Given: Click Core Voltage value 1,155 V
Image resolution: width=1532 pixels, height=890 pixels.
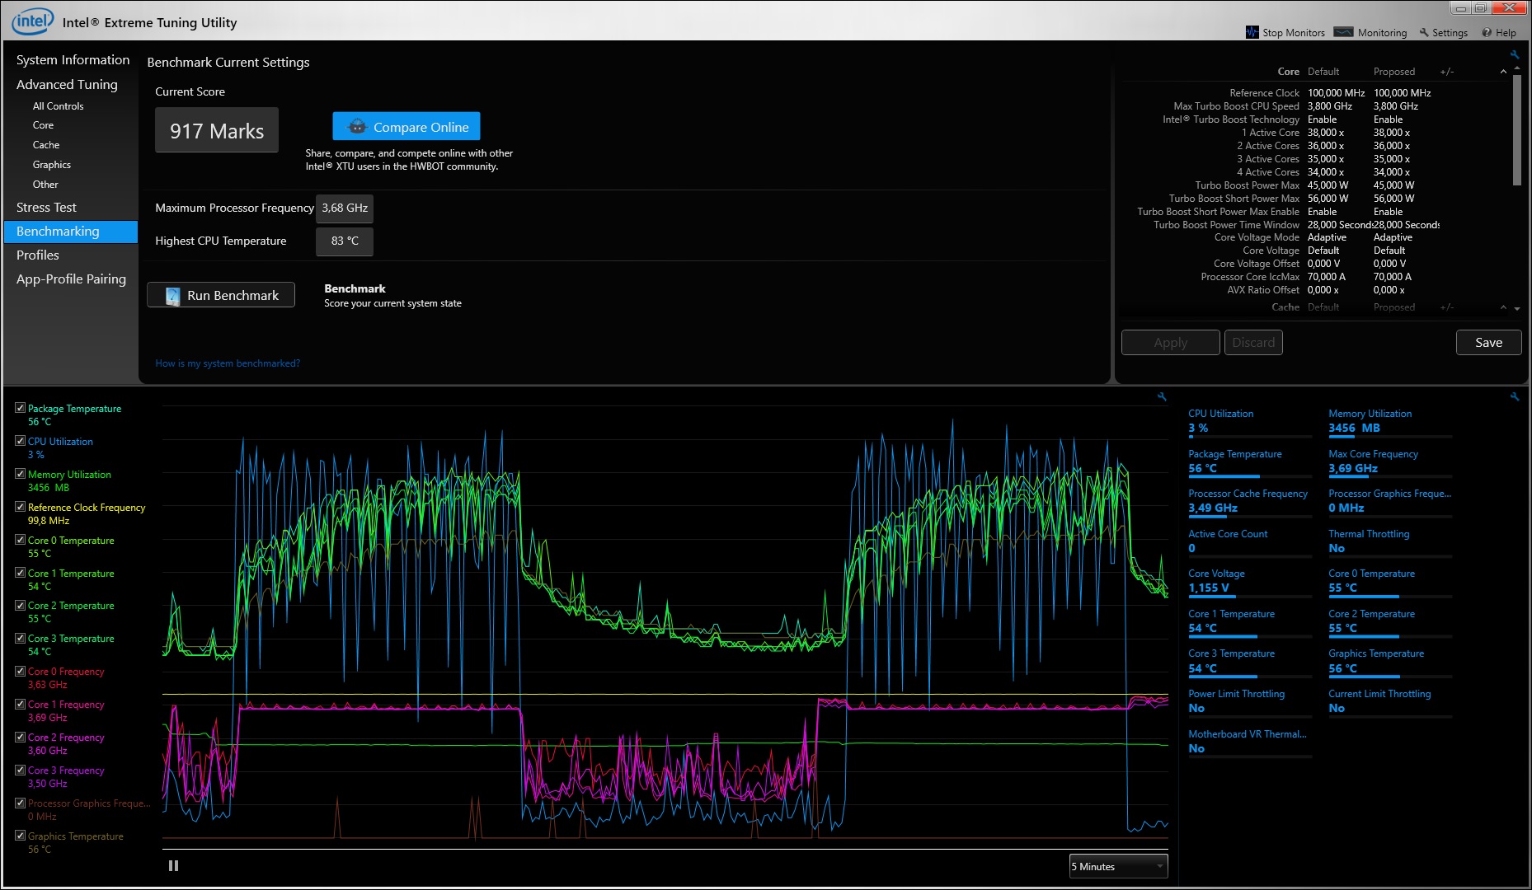Looking at the screenshot, I should pos(1209,588).
